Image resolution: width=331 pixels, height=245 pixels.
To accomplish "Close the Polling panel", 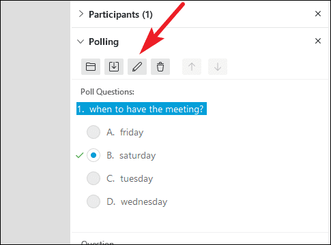I will (318, 41).
